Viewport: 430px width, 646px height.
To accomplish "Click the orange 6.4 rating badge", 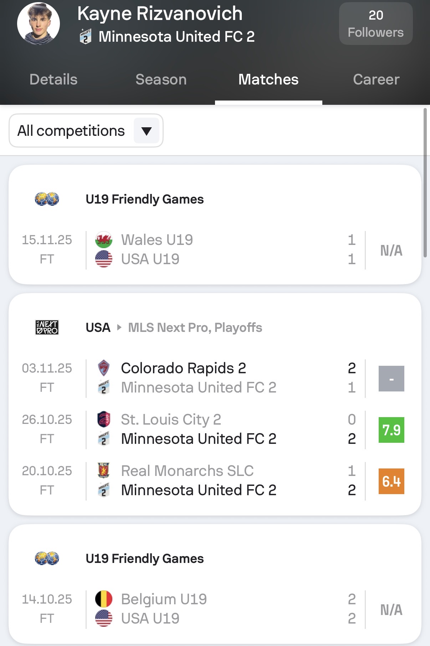I will (x=391, y=481).
